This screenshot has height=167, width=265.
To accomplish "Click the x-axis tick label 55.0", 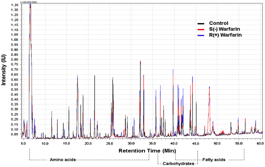I will point(238,143).
